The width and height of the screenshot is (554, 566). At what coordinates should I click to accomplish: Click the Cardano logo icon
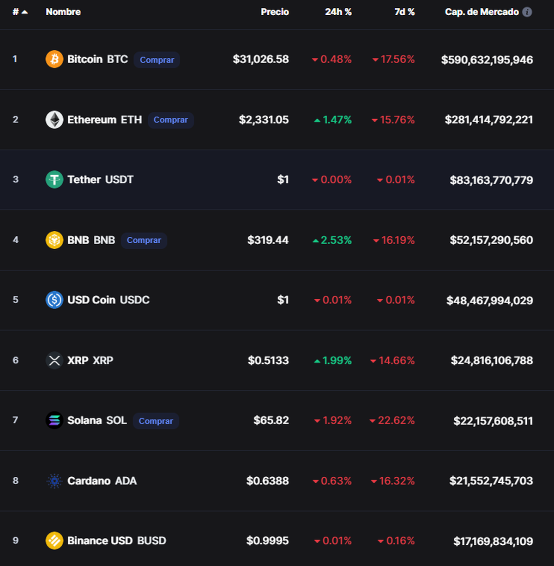click(54, 481)
